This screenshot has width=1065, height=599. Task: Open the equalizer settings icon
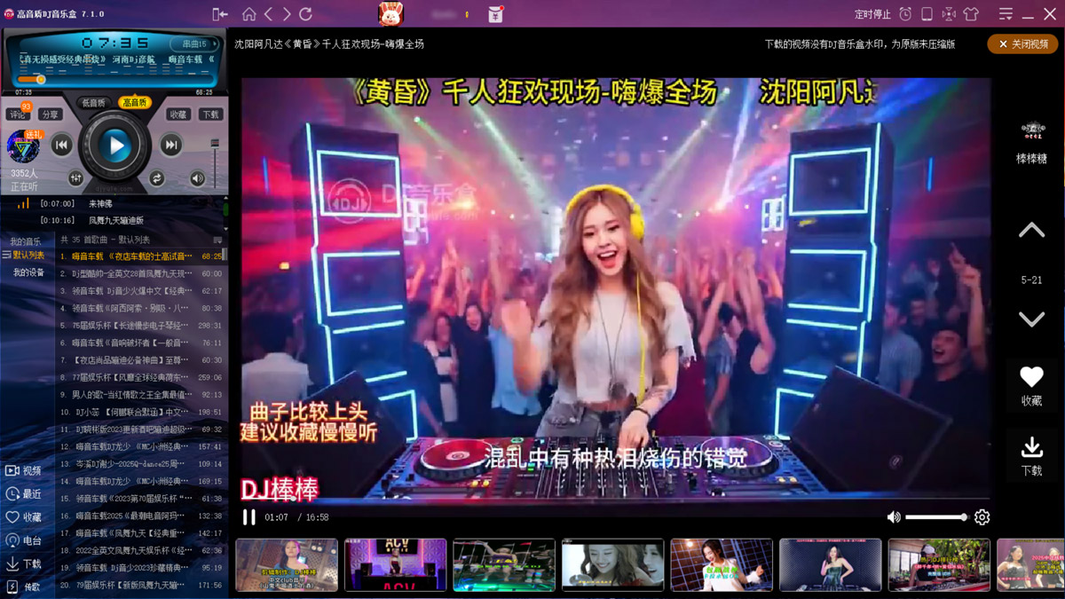point(75,178)
